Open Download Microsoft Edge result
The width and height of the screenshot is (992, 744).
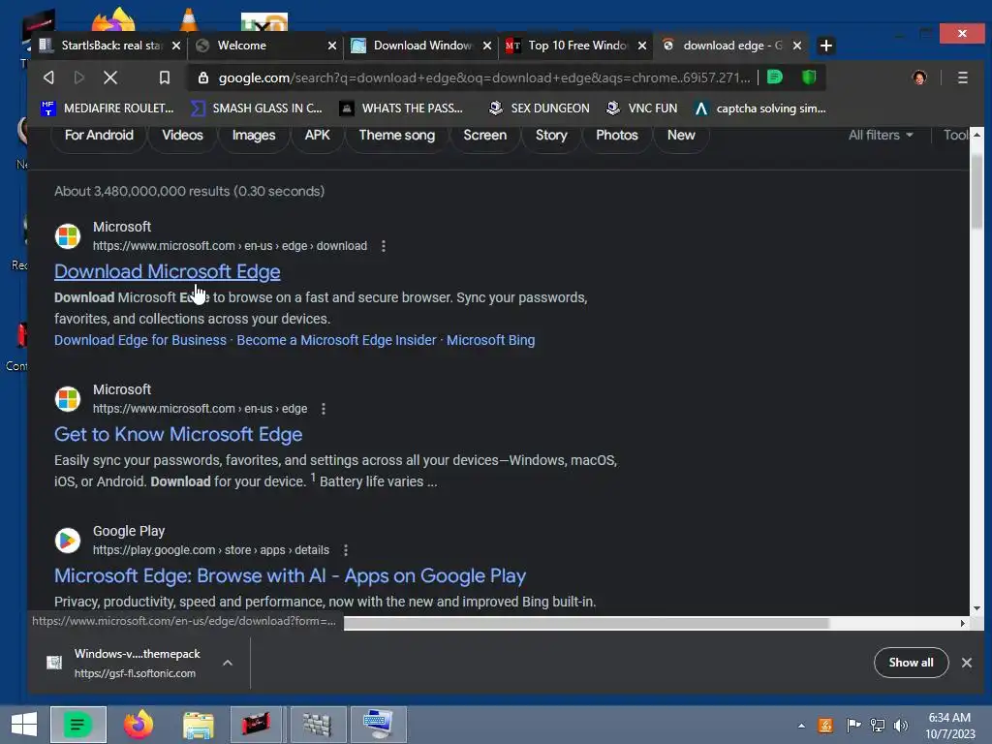tap(167, 271)
